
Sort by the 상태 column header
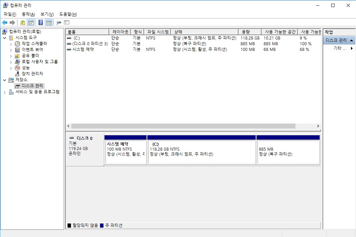(204, 32)
